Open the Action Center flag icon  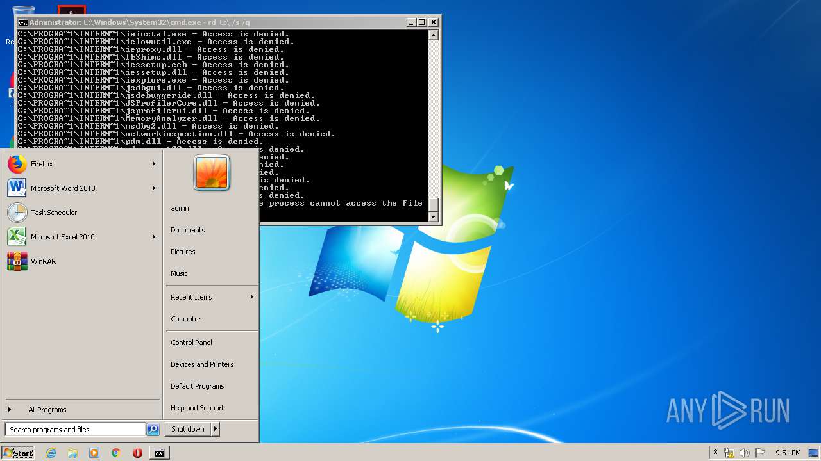(x=760, y=453)
